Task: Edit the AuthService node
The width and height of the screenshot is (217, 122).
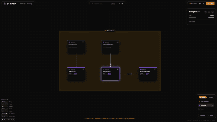Action: (83, 69)
